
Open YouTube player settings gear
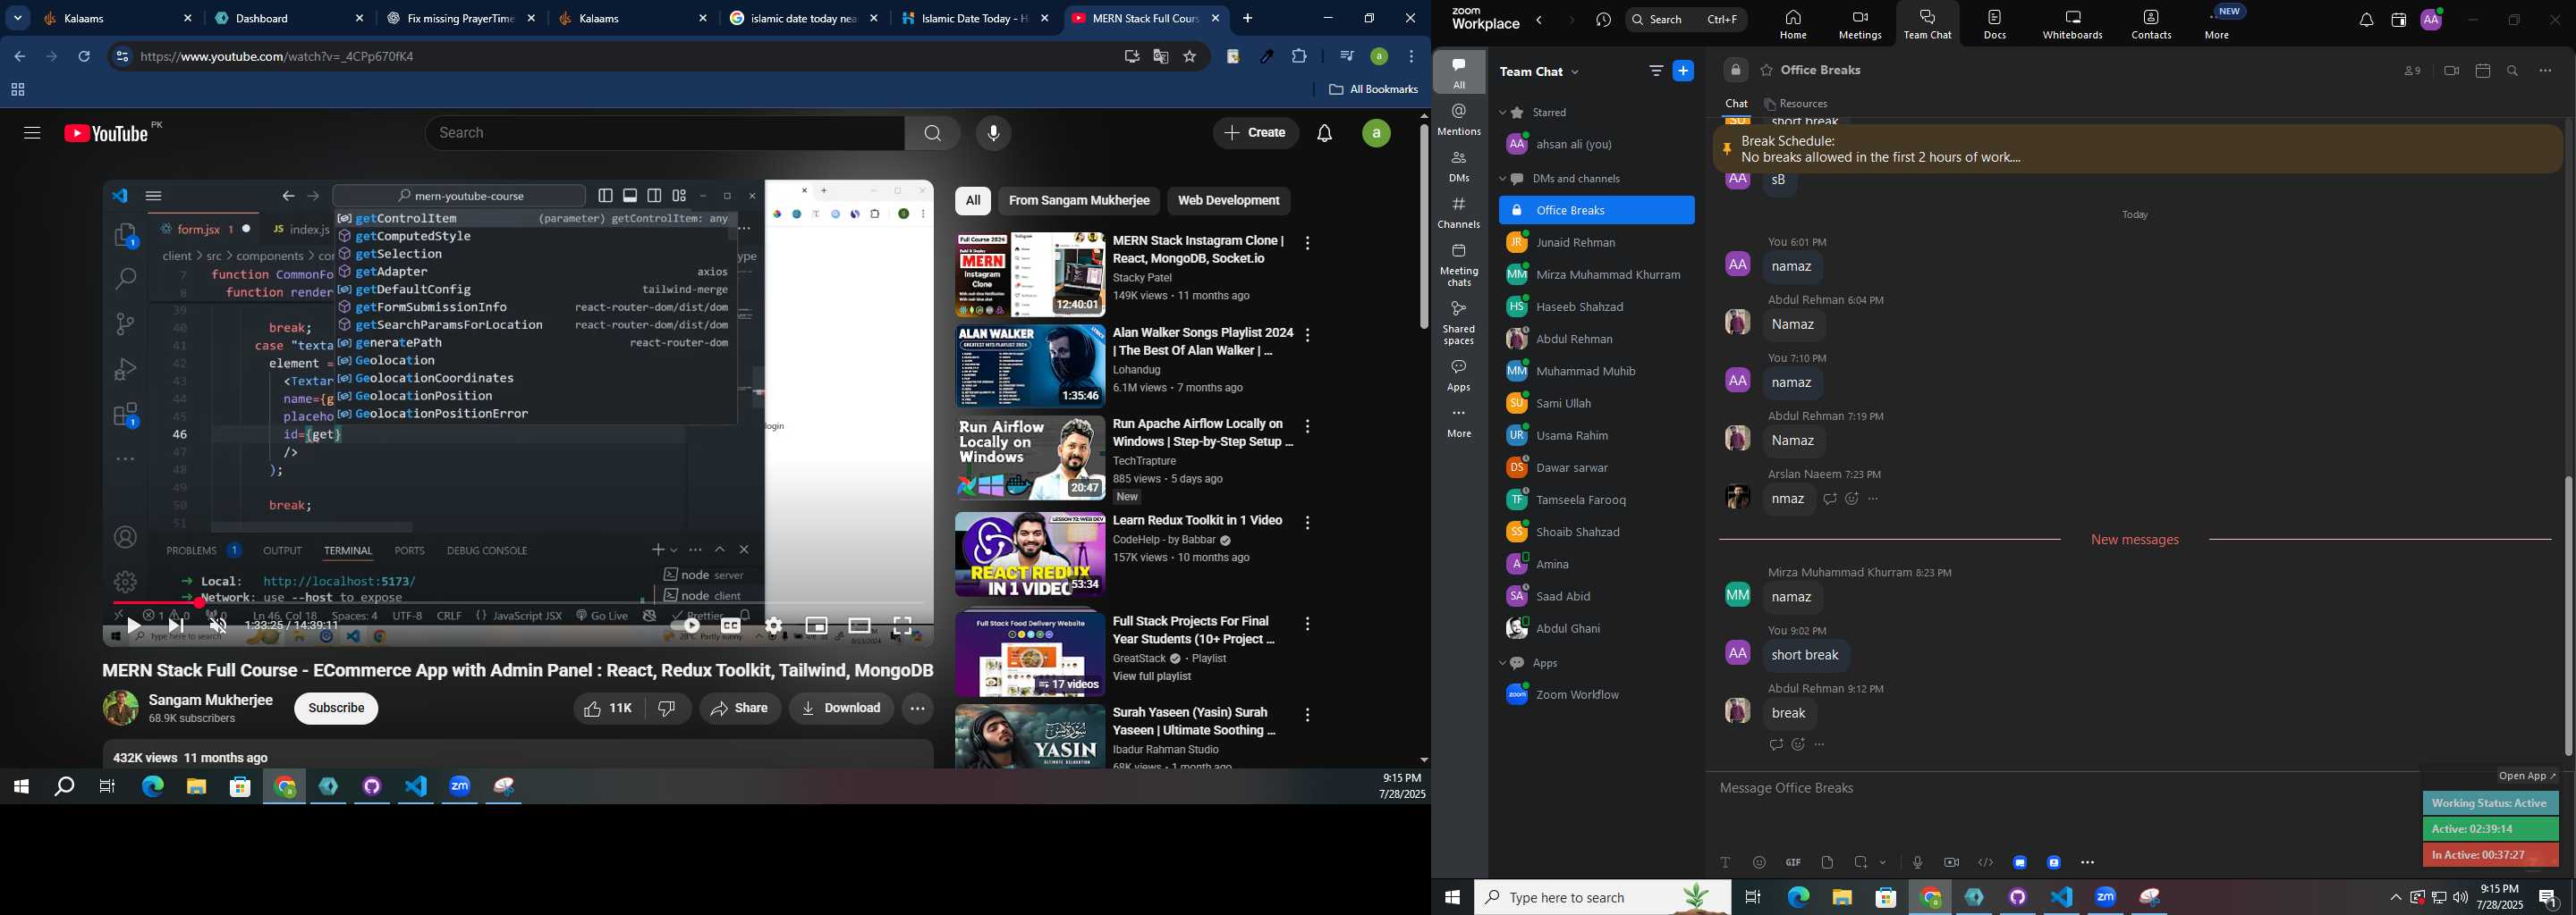point(774,626)
